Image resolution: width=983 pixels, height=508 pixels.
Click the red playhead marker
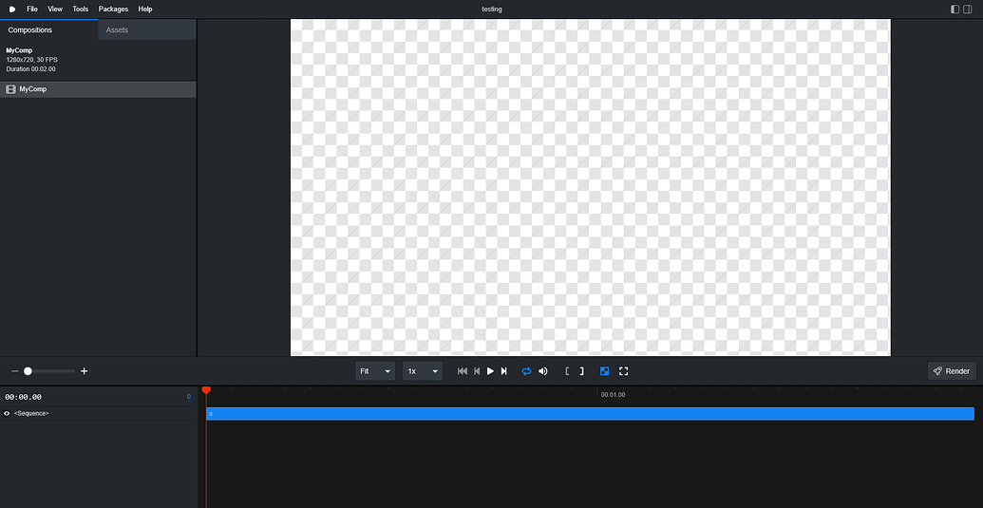click(206, 390)
